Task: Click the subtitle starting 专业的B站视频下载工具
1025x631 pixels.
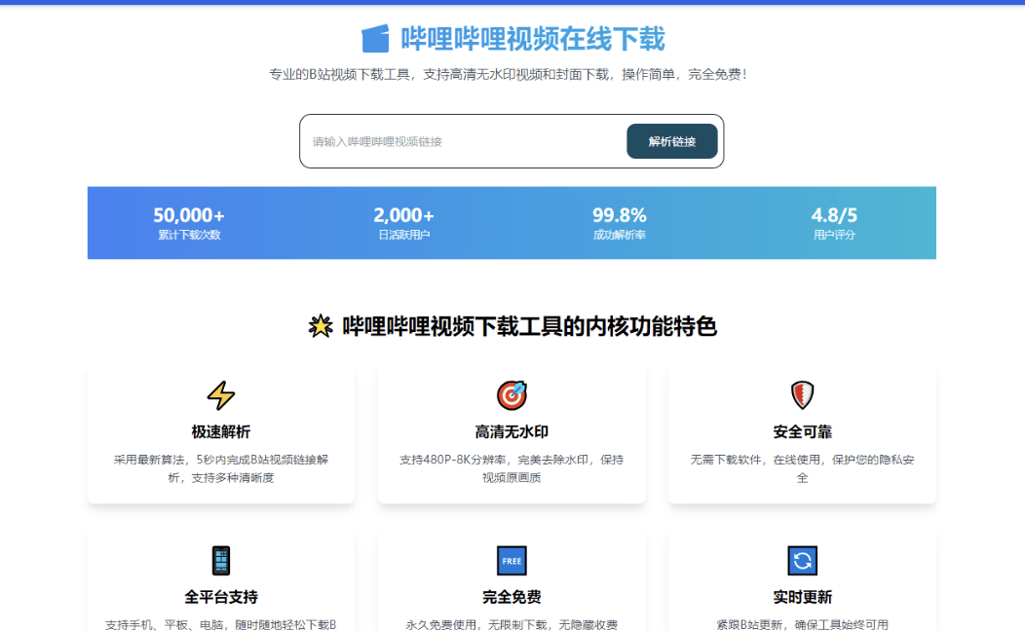Action: click(508, 74)
